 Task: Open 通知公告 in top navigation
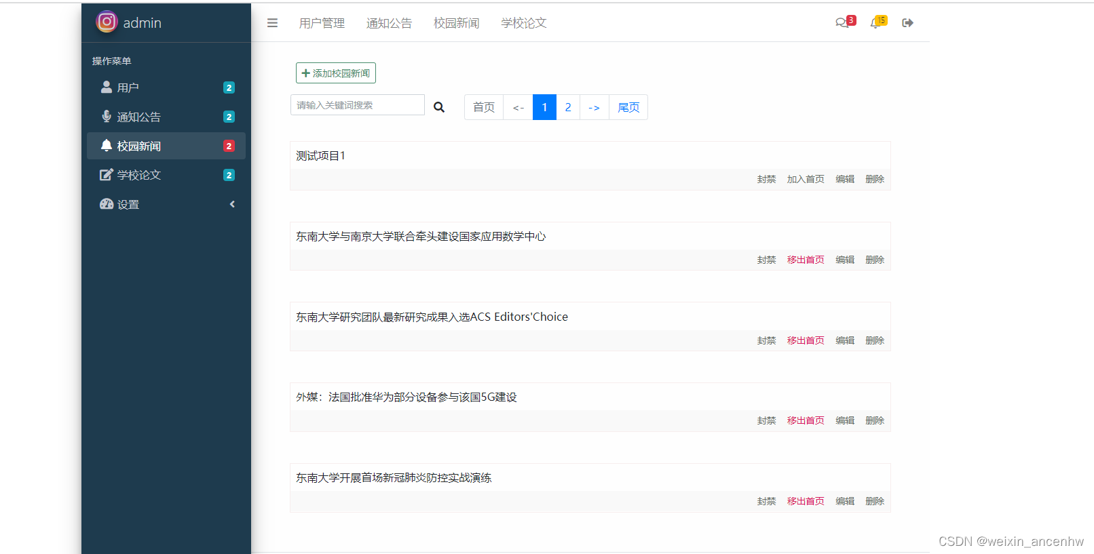(389, 23)
